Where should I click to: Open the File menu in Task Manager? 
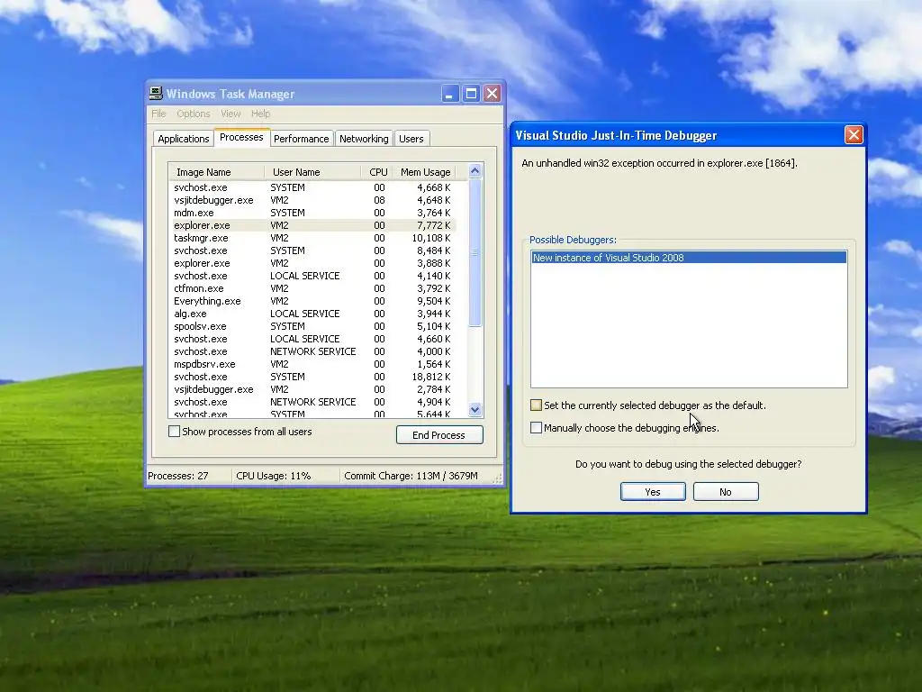pos(158,114)
